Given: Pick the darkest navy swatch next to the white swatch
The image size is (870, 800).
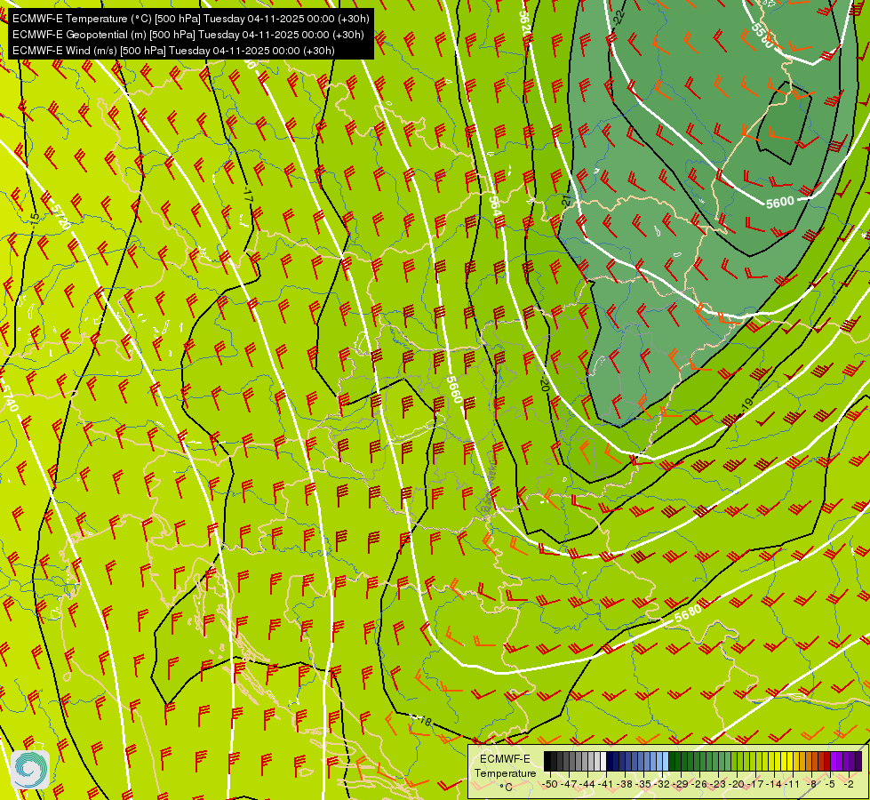Looking at the screenshot, I should coord(610,761).
